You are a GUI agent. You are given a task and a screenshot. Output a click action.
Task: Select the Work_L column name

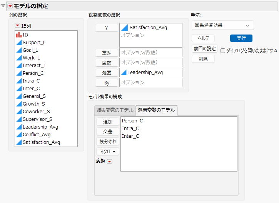(x=31, y=58)
